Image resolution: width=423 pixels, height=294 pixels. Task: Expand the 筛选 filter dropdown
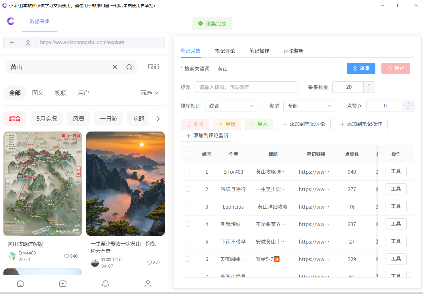point(149,93)
